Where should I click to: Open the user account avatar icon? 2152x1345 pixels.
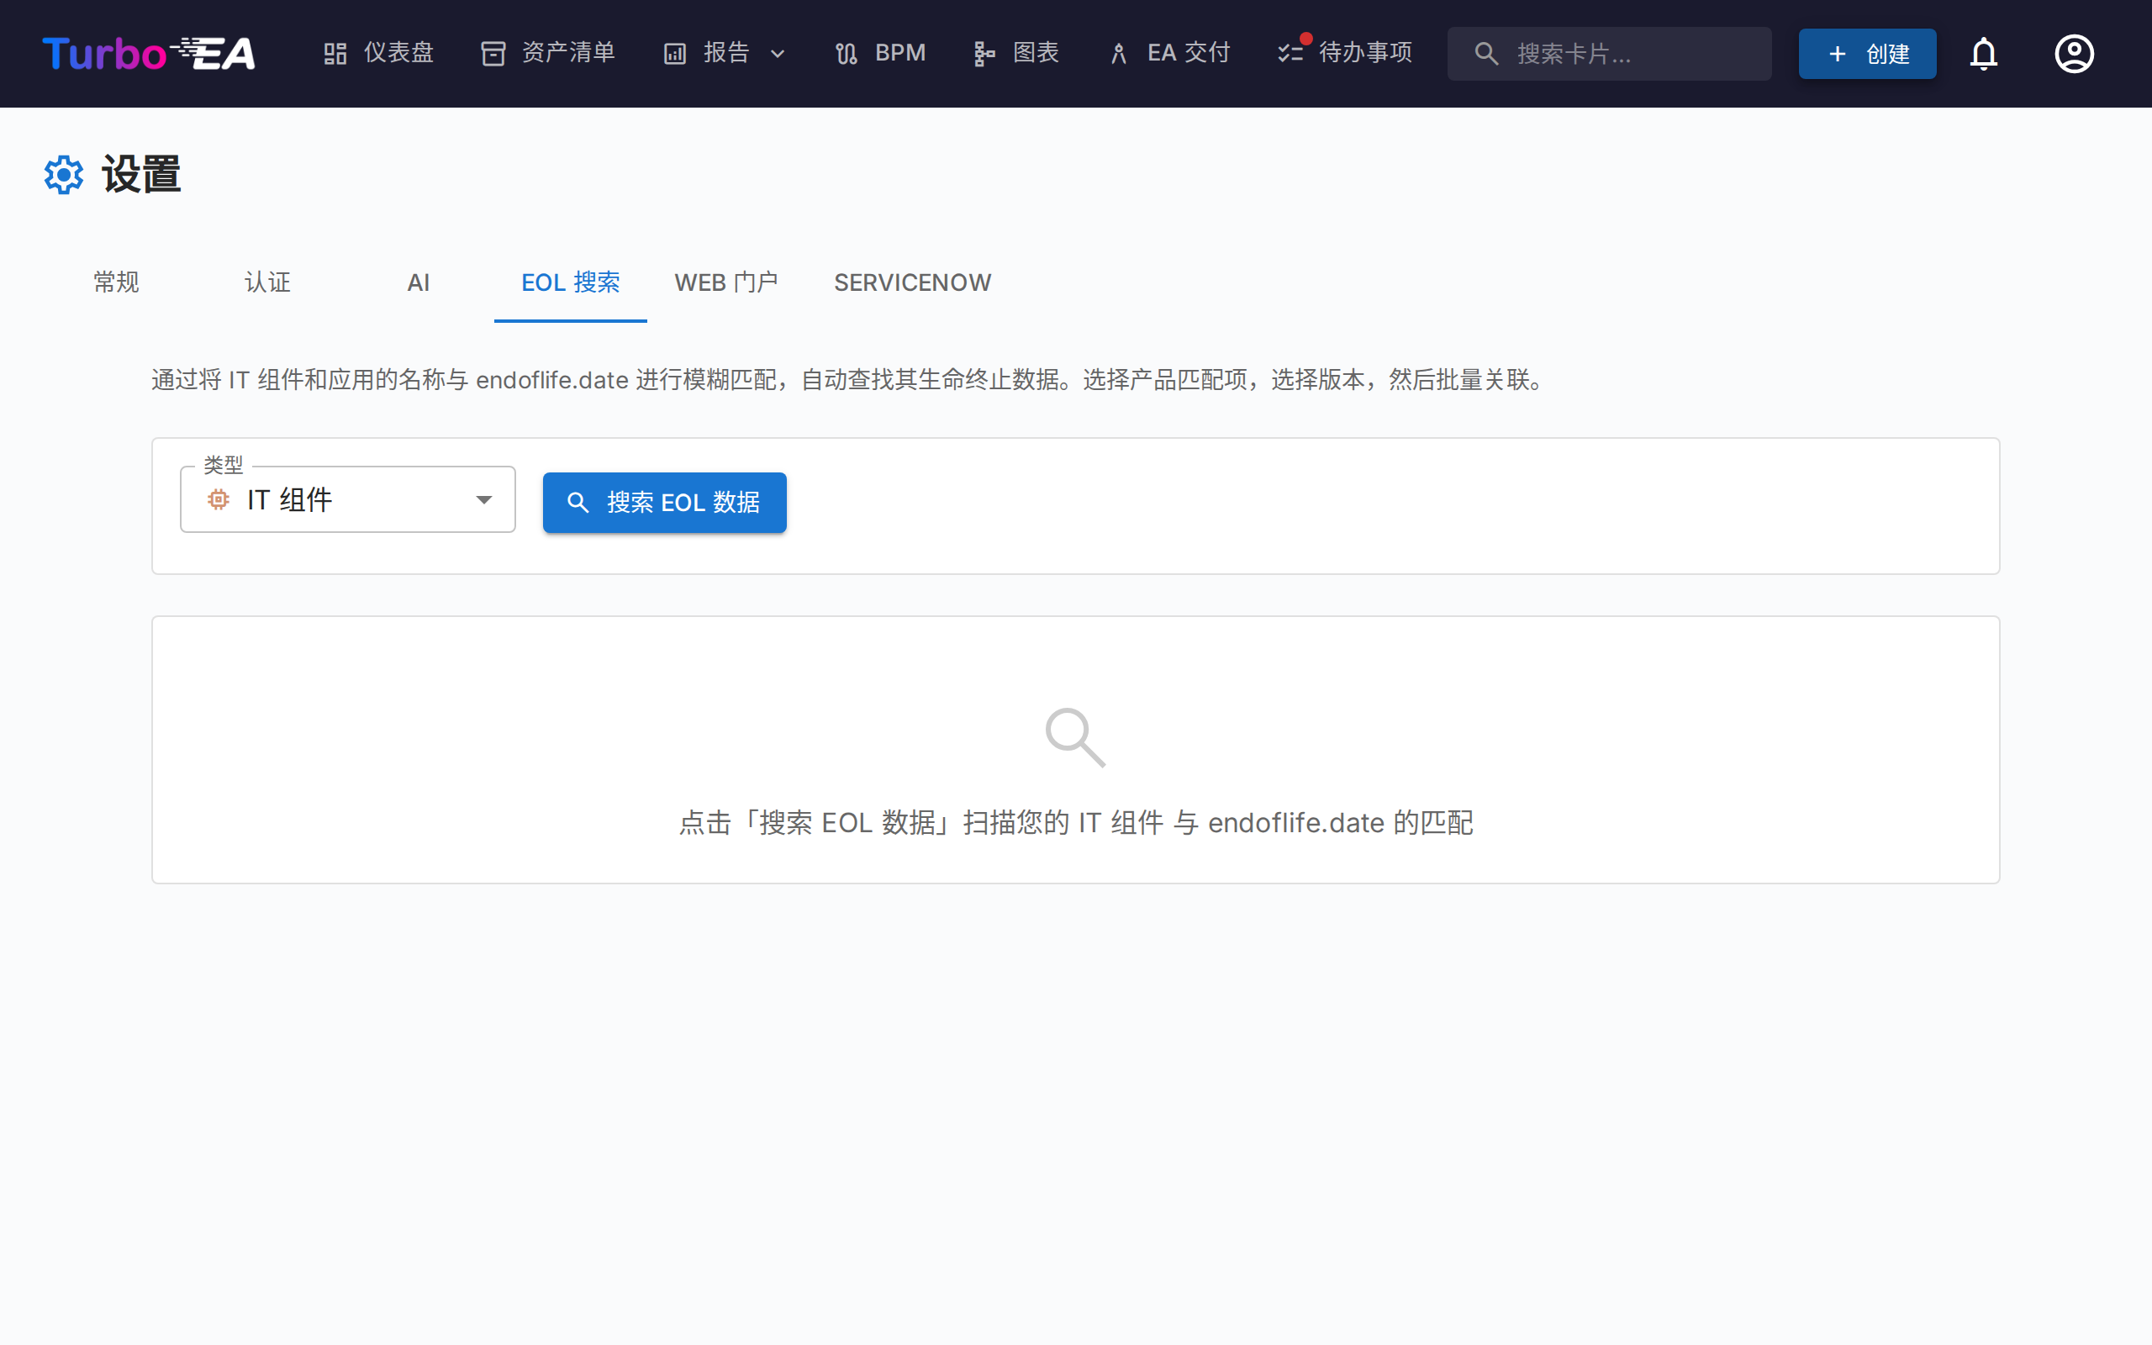(x=2073, y=53)
